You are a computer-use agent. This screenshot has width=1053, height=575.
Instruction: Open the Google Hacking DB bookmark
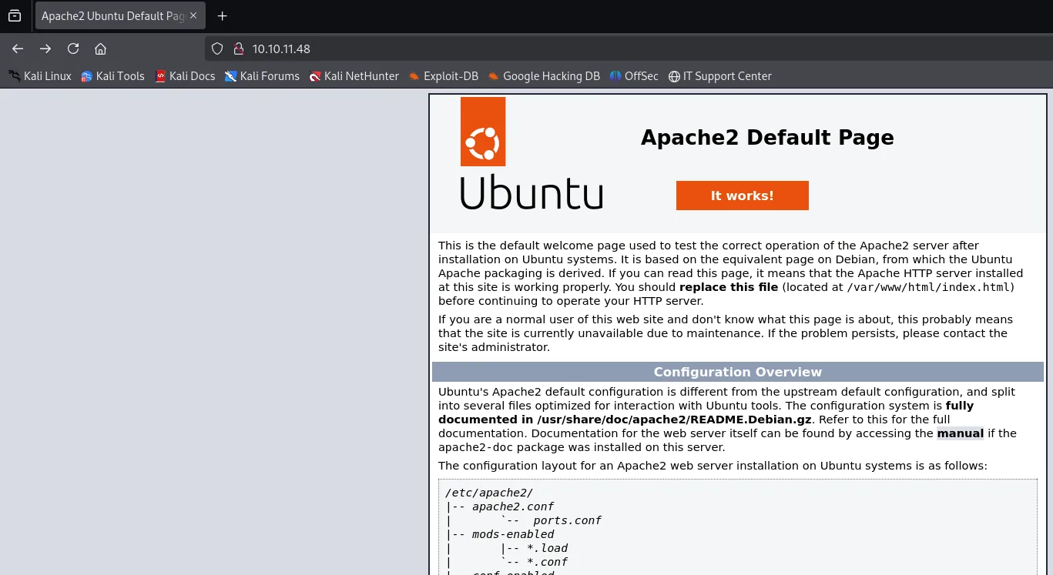(x=544, y=76)
